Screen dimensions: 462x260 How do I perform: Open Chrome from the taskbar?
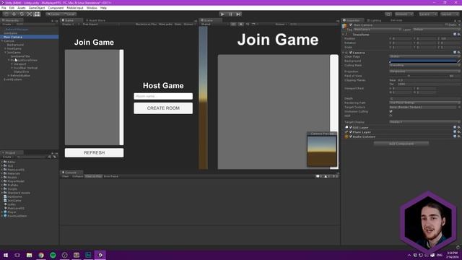[x=41, y=255]
